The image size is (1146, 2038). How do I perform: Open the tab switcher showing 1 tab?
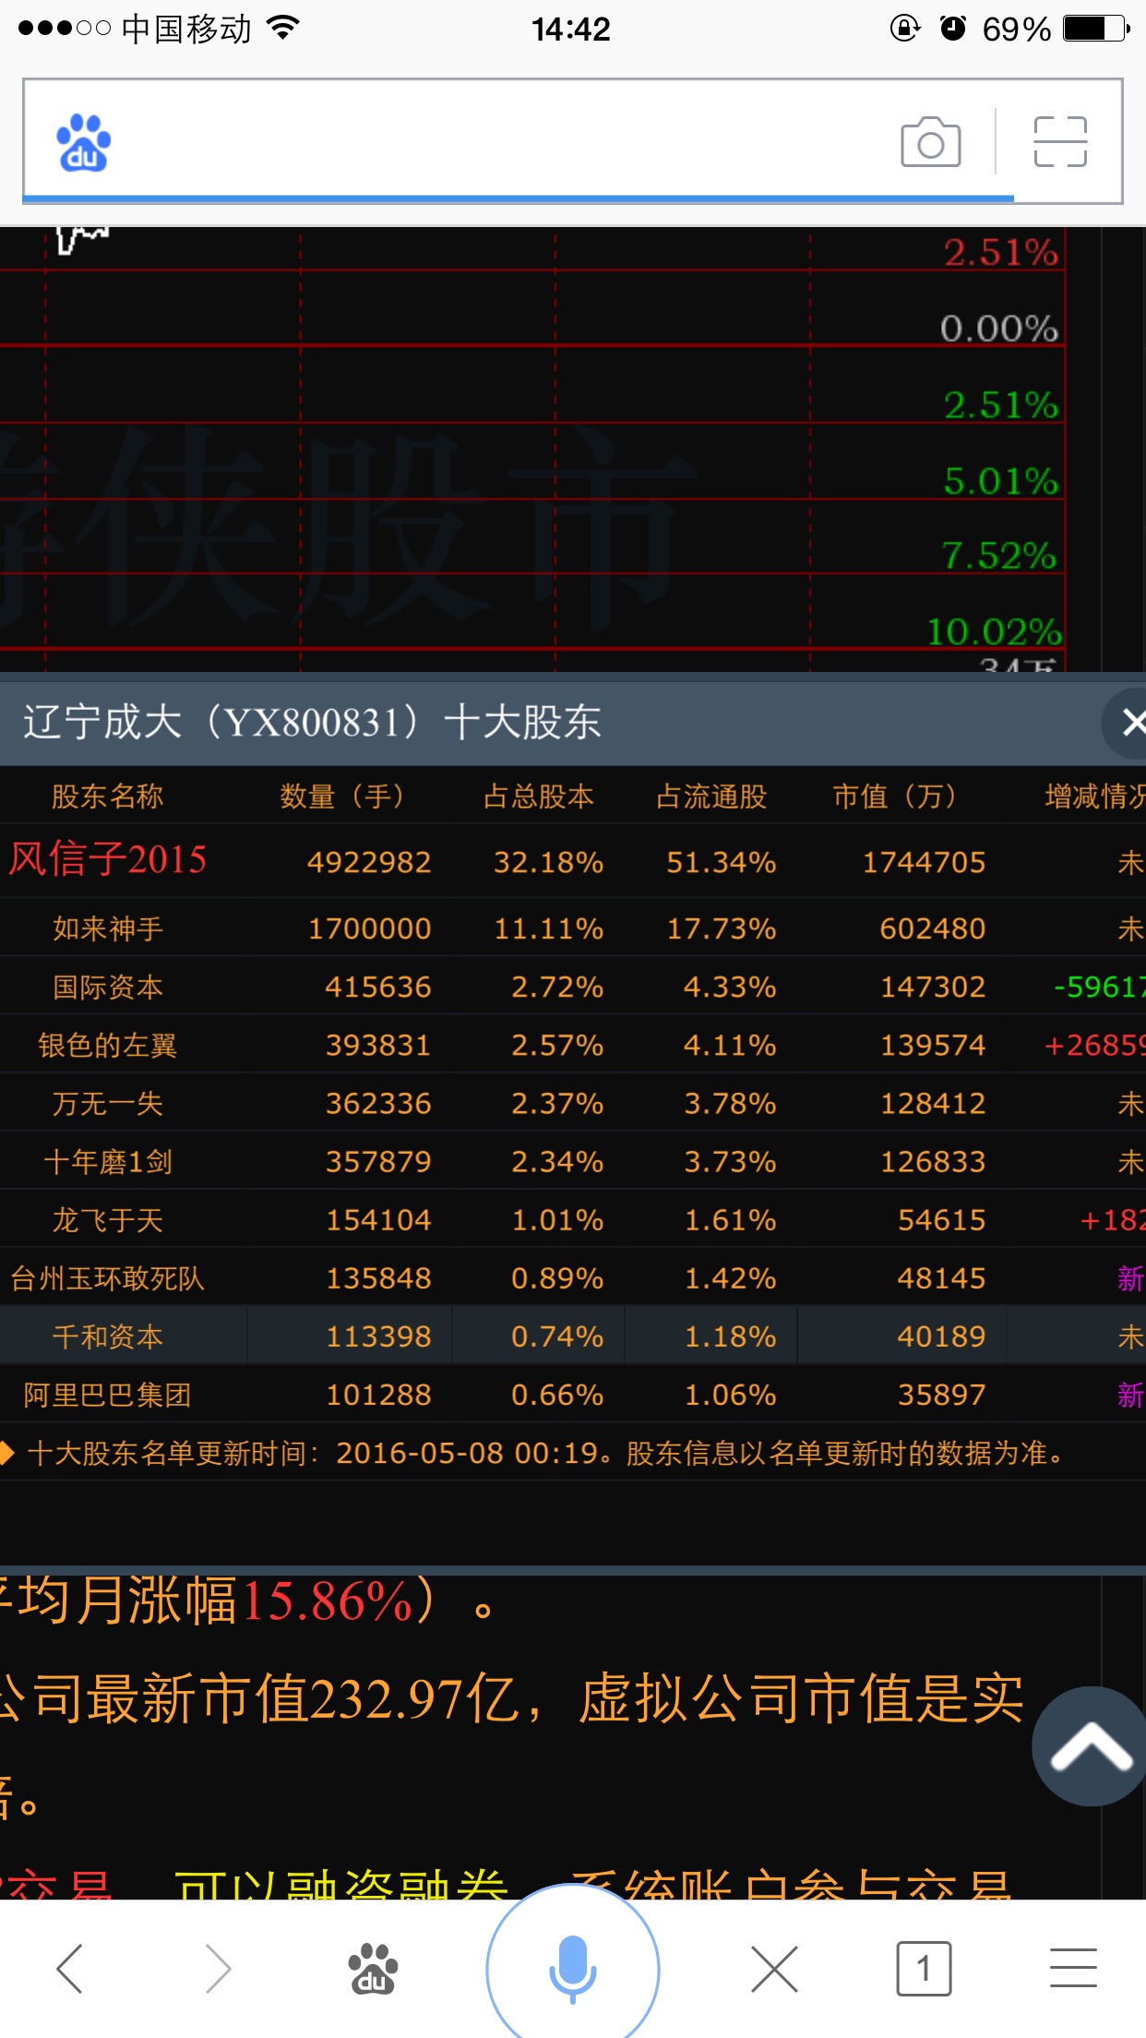tap(924, 1968)
